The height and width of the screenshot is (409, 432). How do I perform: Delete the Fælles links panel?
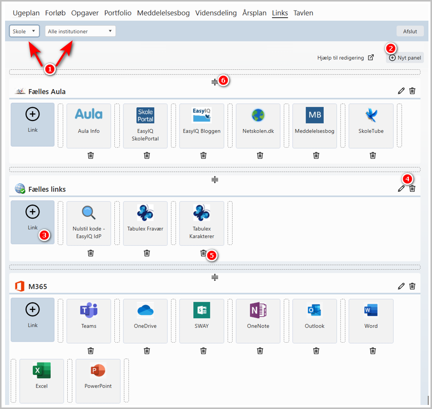click(x=412, y=188)
